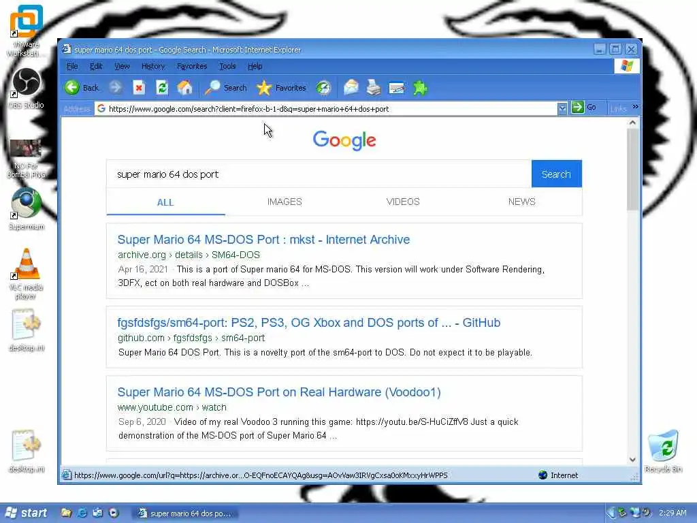The image size is (697, 523).
Task: Select the upper desktop.ini file icon
Action: (27, 330)
